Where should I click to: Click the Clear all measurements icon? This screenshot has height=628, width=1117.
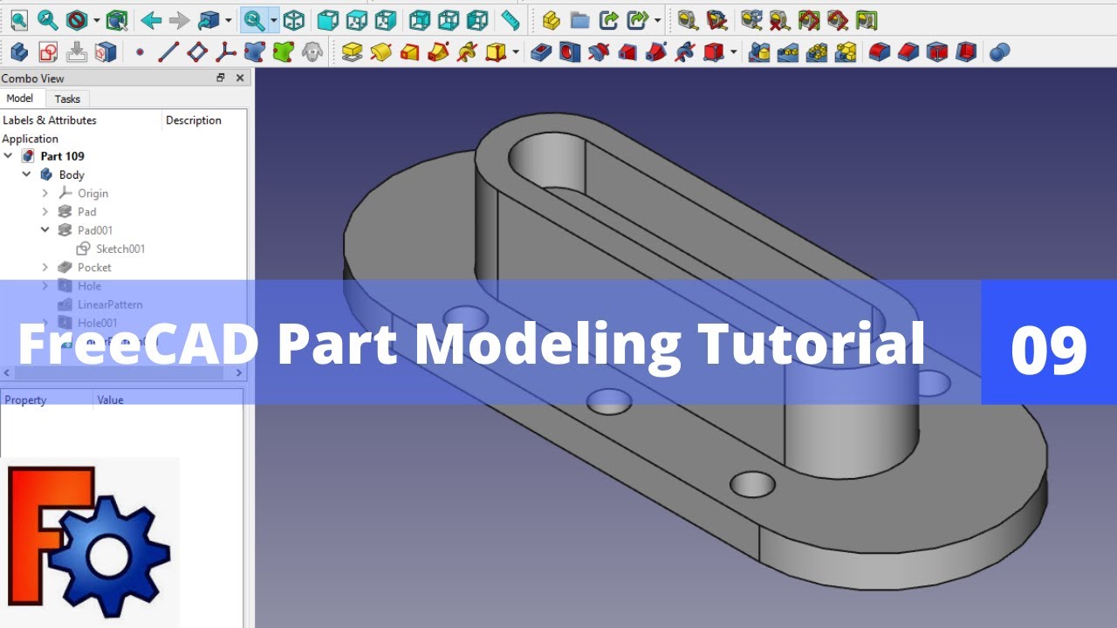coord(780,19)
